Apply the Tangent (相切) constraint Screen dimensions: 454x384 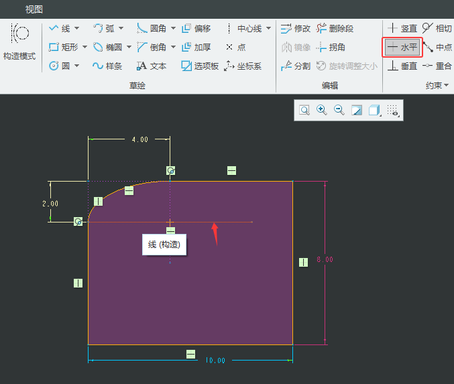pos(437,28)
